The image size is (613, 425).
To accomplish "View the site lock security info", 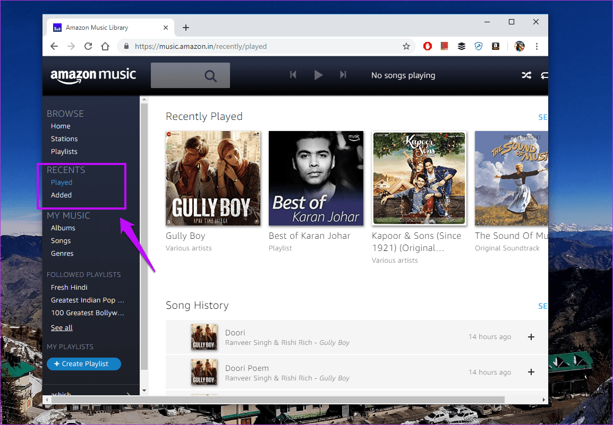I will click(x=126, y=46).
